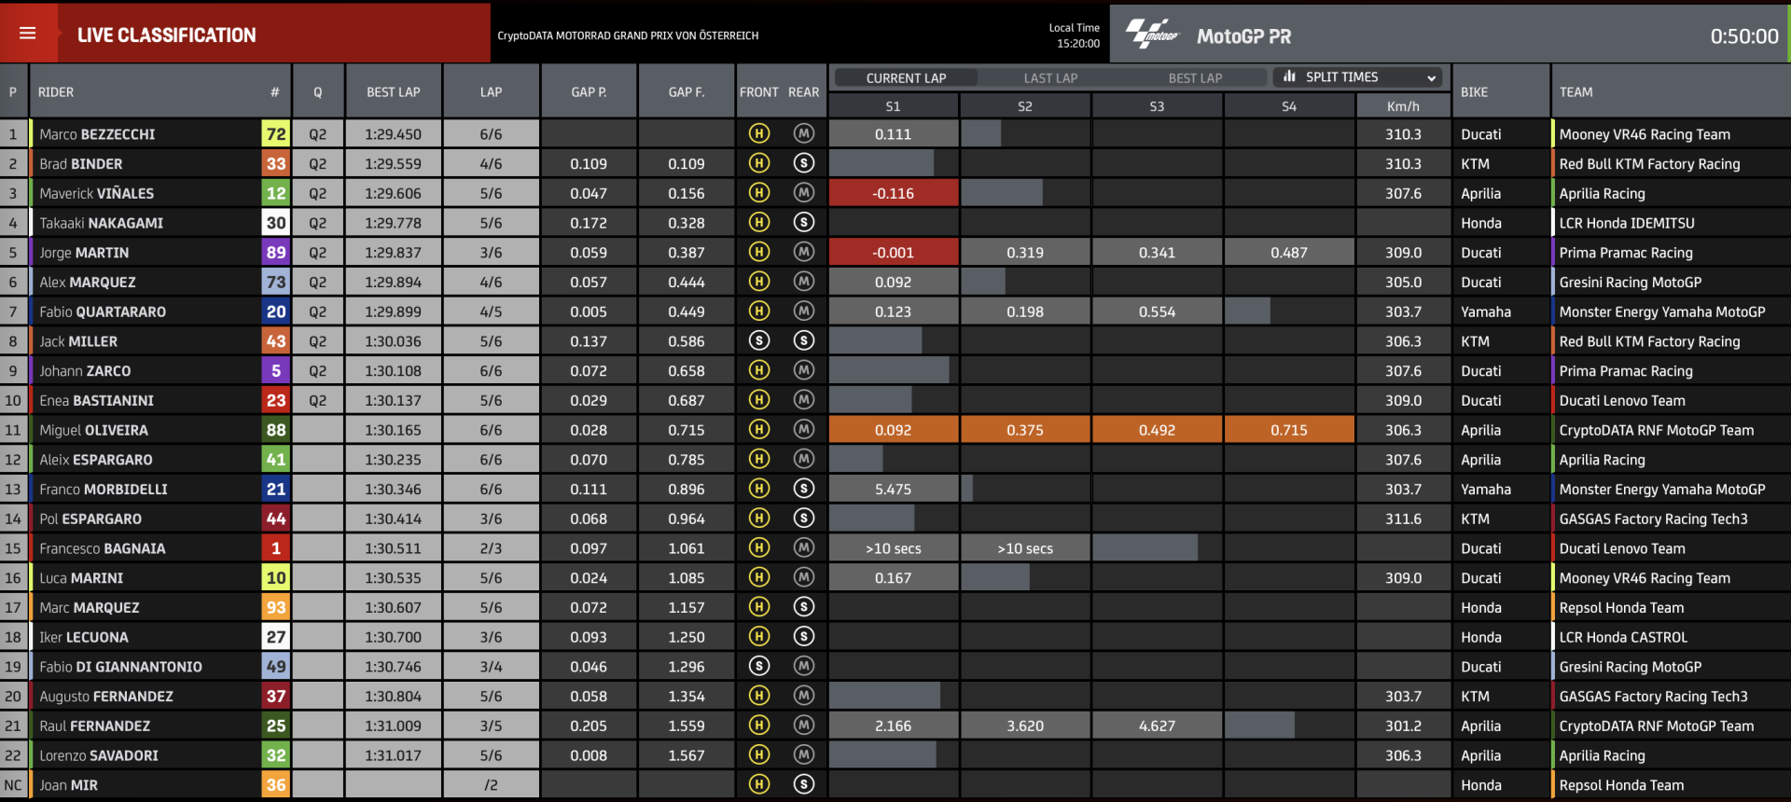
Task: Click Jack Miller's rear tyre S icon
Action: click(x=804, y=341)
